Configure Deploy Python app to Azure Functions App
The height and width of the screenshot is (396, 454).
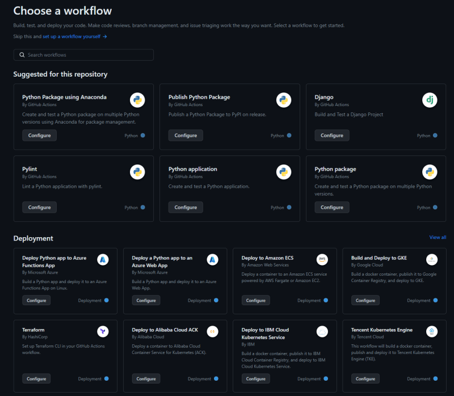pyautogui.click(x=36, y=301)
